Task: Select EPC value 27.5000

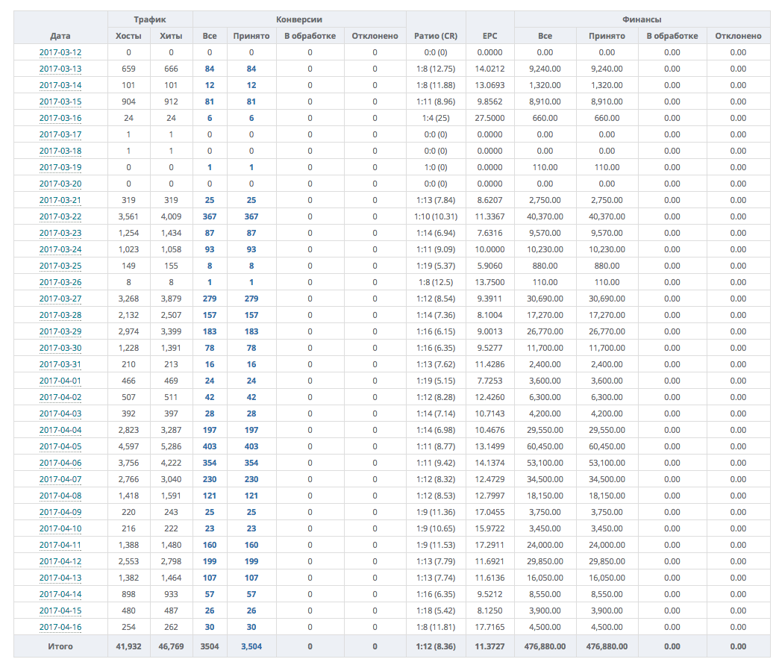Action: tap(489, 118)
